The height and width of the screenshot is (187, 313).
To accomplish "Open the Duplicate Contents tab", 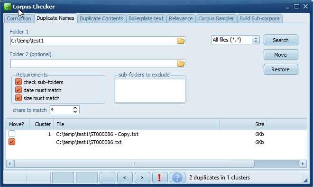I will coord(101,18).
